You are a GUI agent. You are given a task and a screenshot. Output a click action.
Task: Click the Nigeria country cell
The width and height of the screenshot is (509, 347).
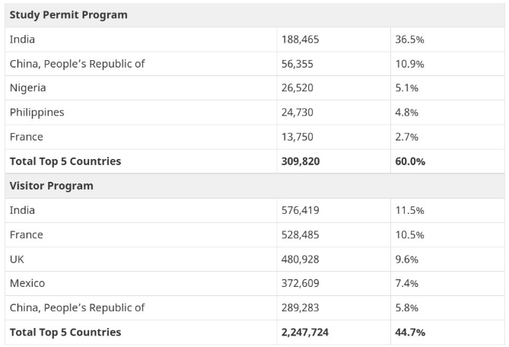tap(28, 88)
